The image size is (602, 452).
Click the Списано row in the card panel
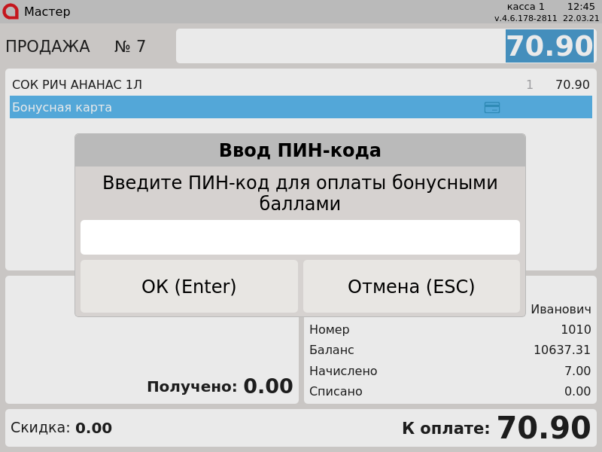(449, 392)
